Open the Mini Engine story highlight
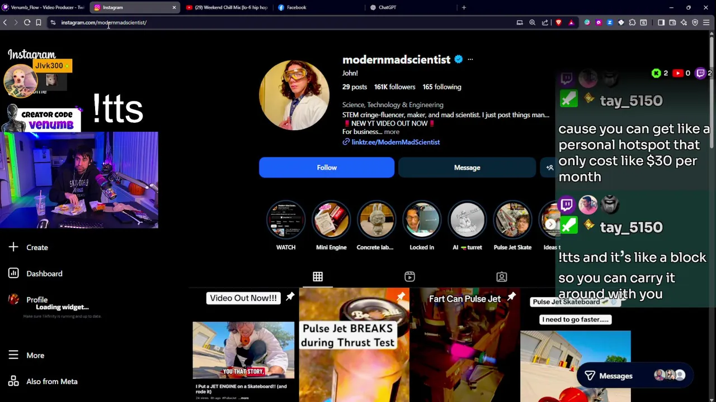The image size is (716, 402). coord(331,220)
